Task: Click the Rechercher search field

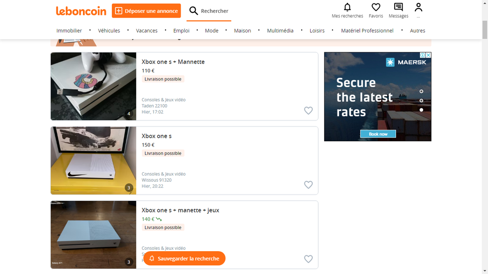Action: click(x=209, y=11)
